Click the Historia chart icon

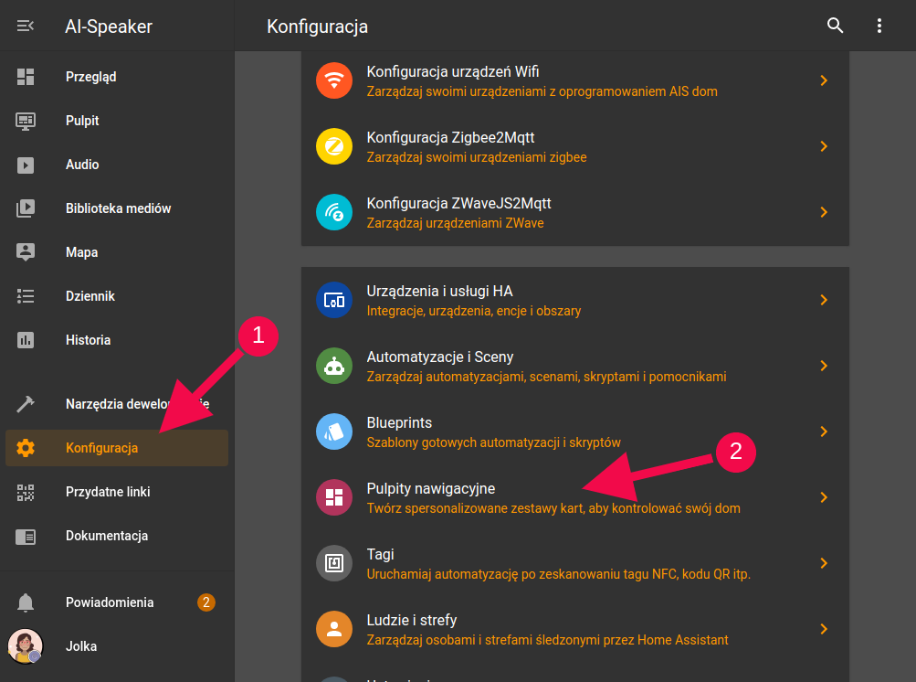(26, 340)
